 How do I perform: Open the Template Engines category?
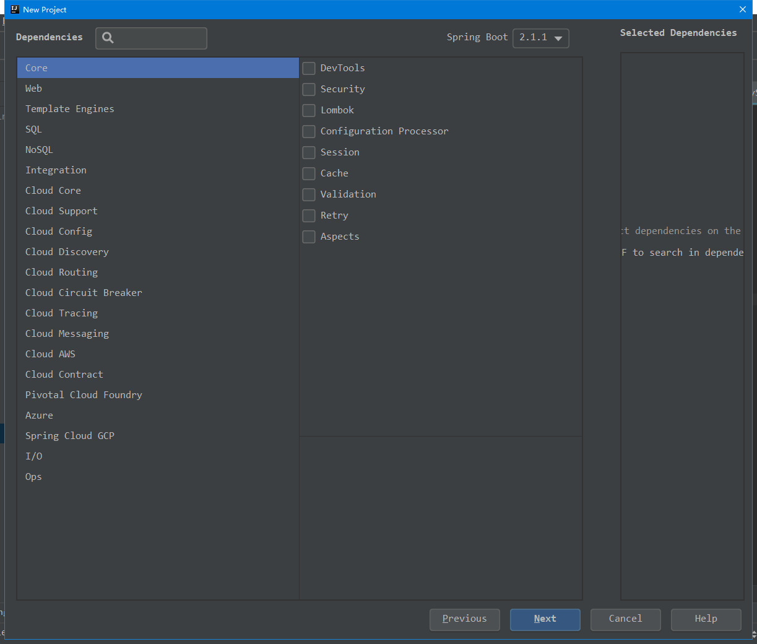click(x=158, y=109)
